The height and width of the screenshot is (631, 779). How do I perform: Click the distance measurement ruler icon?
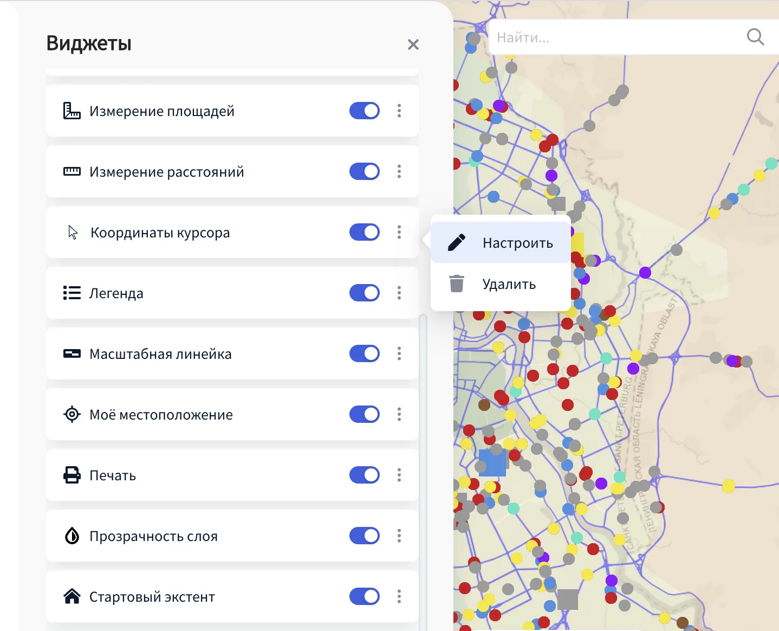click(72, 172)
